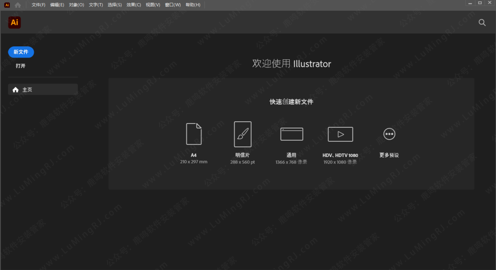This screenshot has width=496, height=270.
Task: Open the 文件 menu
Action: click(38, 5)
